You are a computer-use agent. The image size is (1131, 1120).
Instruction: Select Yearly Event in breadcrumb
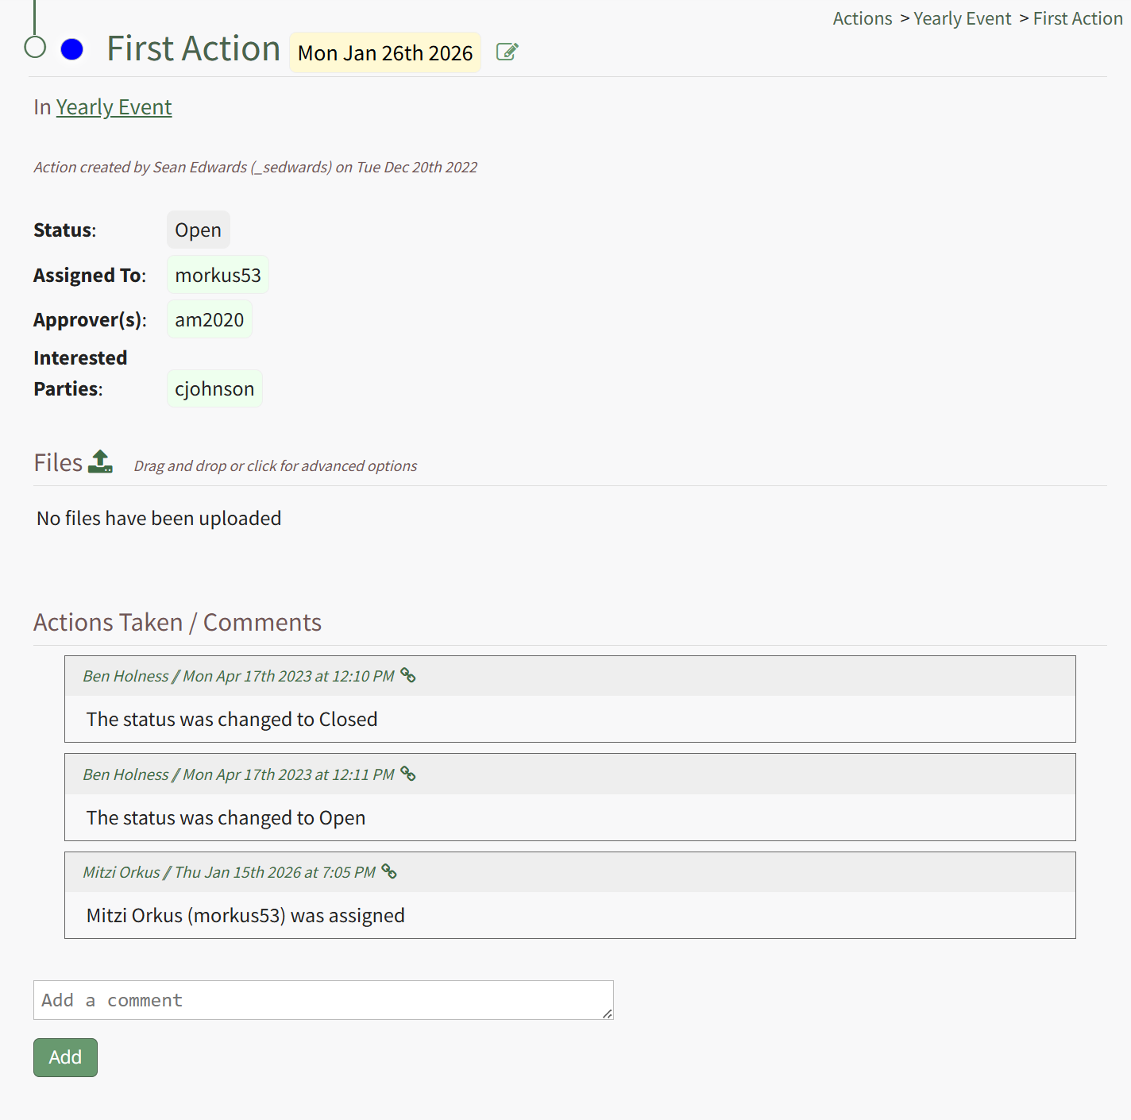click(x=962, y=18)
